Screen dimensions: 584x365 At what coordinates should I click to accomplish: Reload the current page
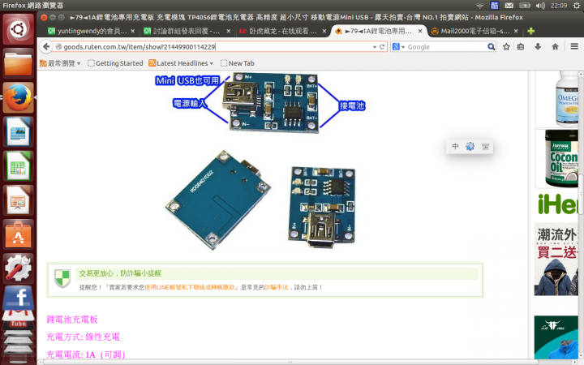[x=382, y=47]
